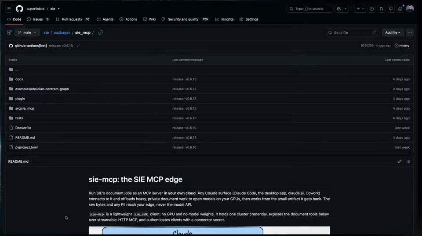Switch to the Issues tab

(x=38, y=19)
